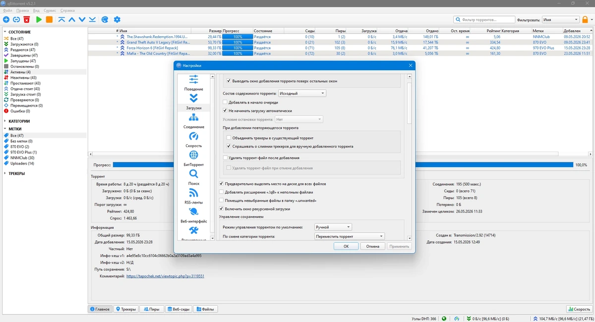Expand the КАТЕГОРИИ section in sidebar

5,121
